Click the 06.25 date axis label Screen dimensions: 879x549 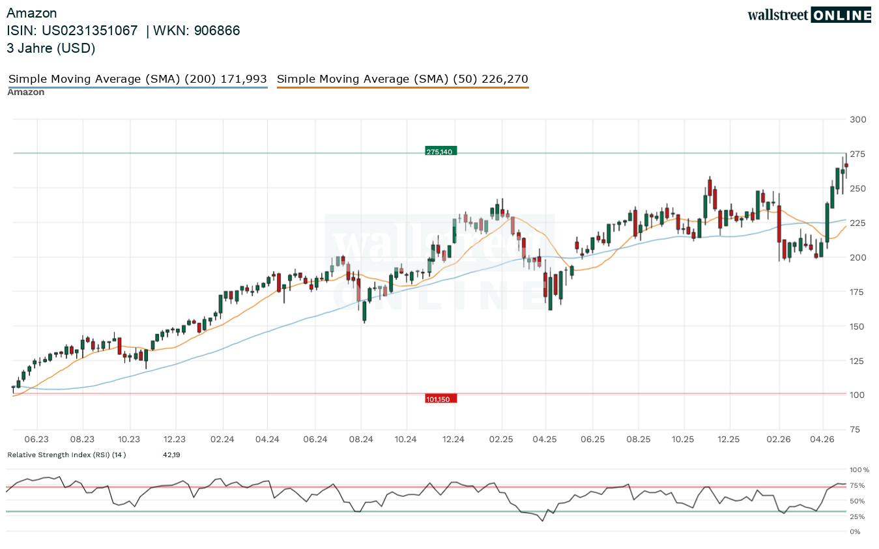click(x=592, y=440)
